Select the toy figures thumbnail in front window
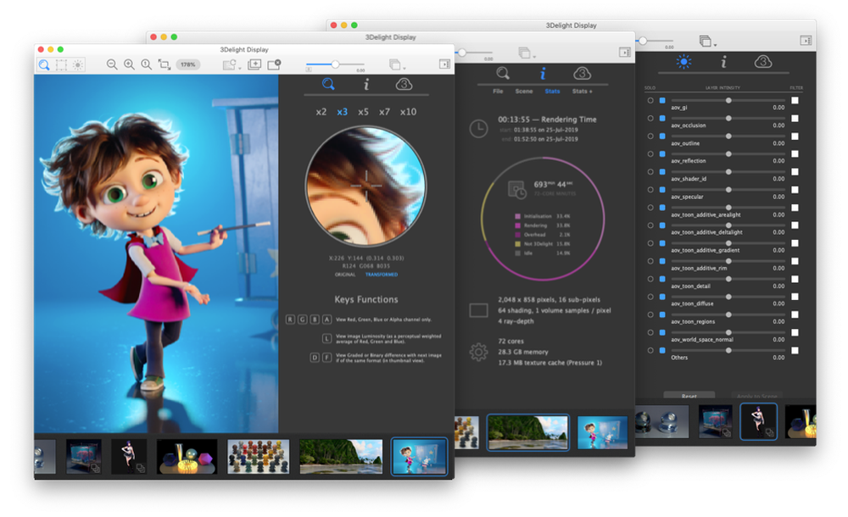848x517 pixels. (259, 457)
